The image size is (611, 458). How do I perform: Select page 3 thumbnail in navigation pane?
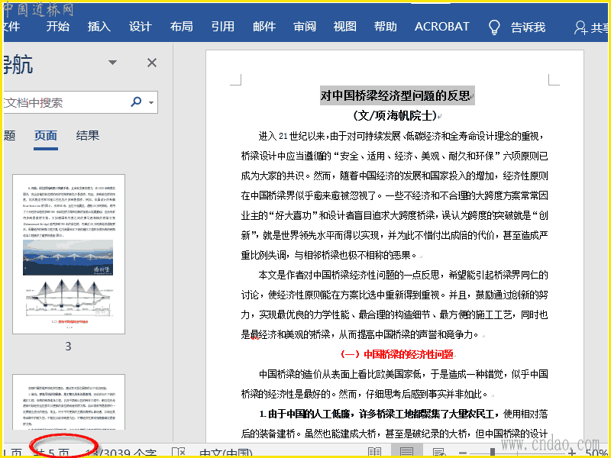[x=69, y=254]
